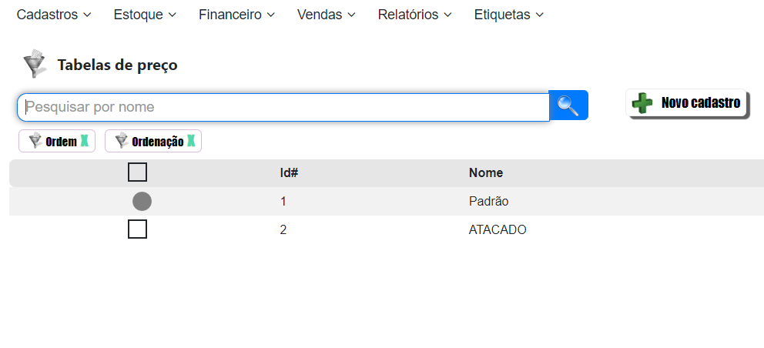Viewport: 764px width, 348px height.
Task: Open the Cadastros dropdown menu
Action: coord(54,15)
